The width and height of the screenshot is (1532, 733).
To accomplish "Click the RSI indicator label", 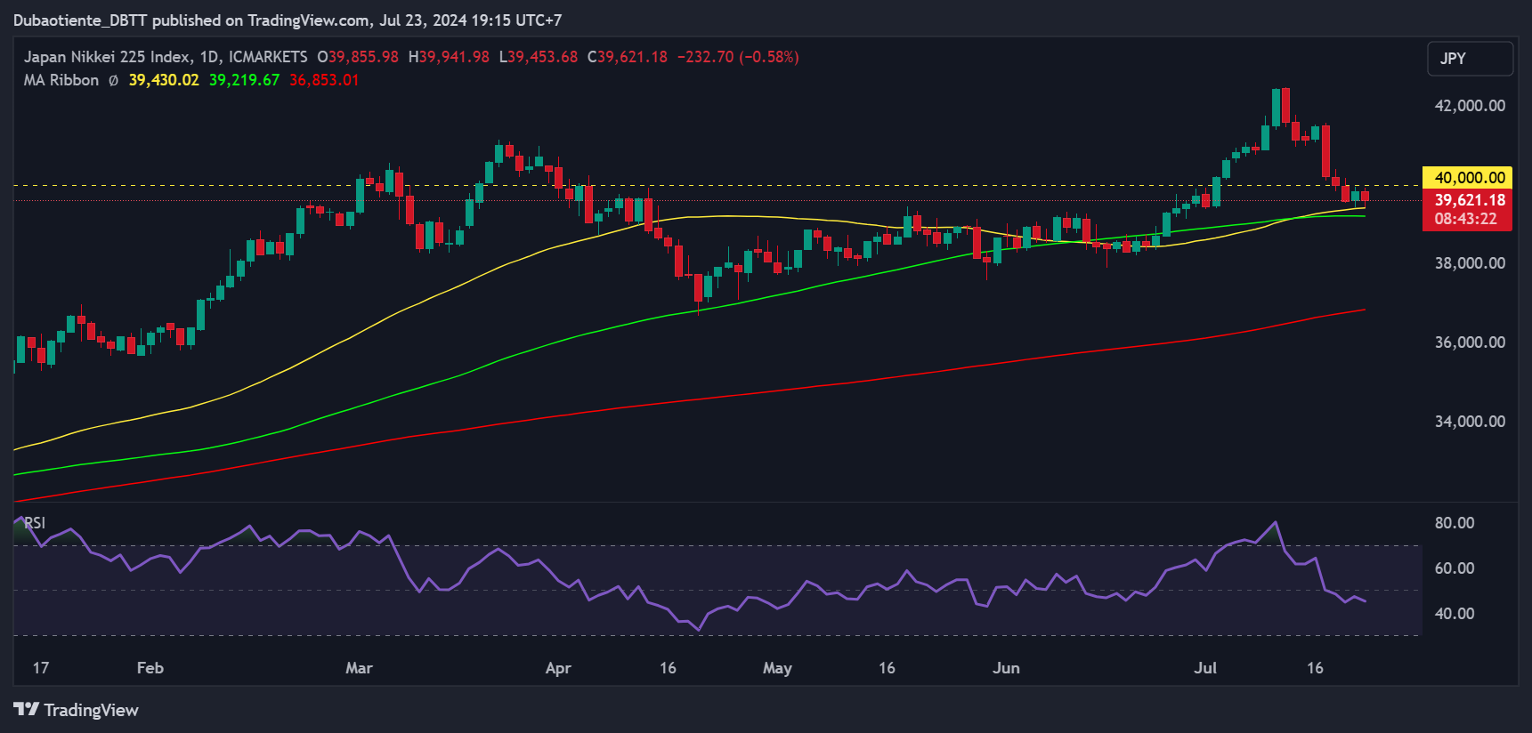I will pyautogui.click(x=35, y=523).
